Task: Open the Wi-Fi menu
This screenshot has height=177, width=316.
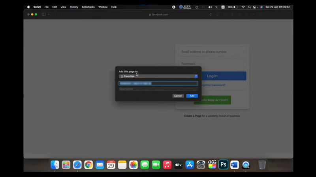Action: (243, 7)
